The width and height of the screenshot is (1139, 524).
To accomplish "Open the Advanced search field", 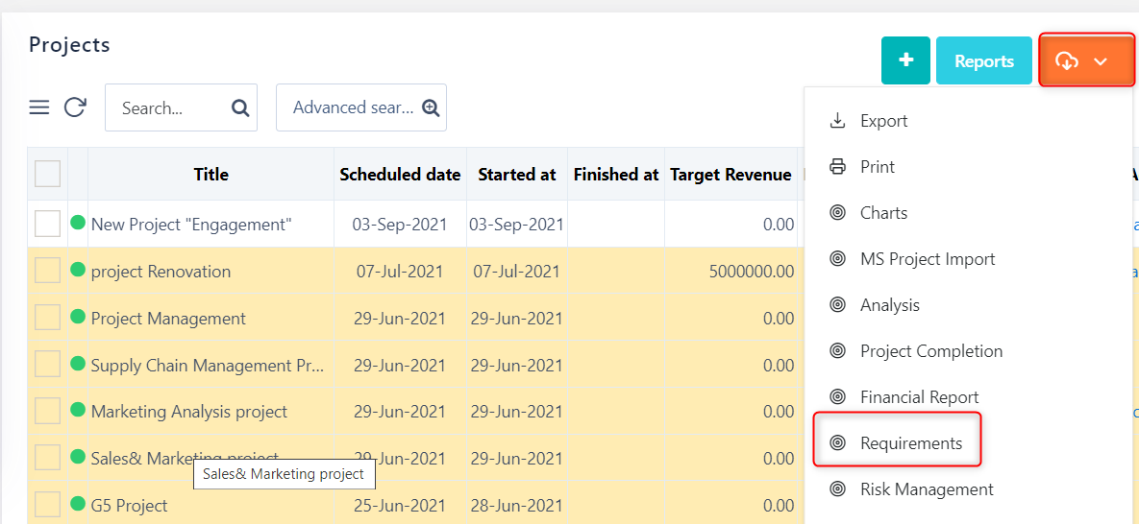I will pyautogui.click(x=361, y=107).
